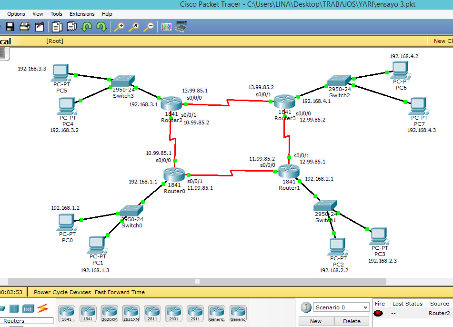Save the network file with the floppy icon
The height and width of the screenshot is (327, 453).
point(10,27)
